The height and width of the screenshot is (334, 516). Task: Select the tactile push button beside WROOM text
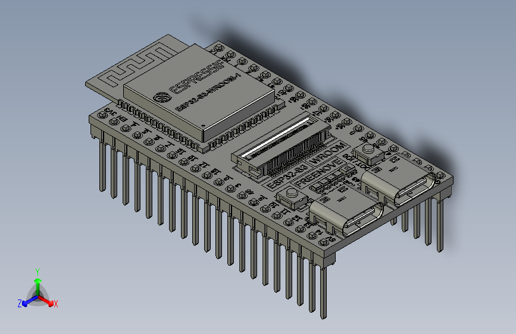[x=368, y=154]
